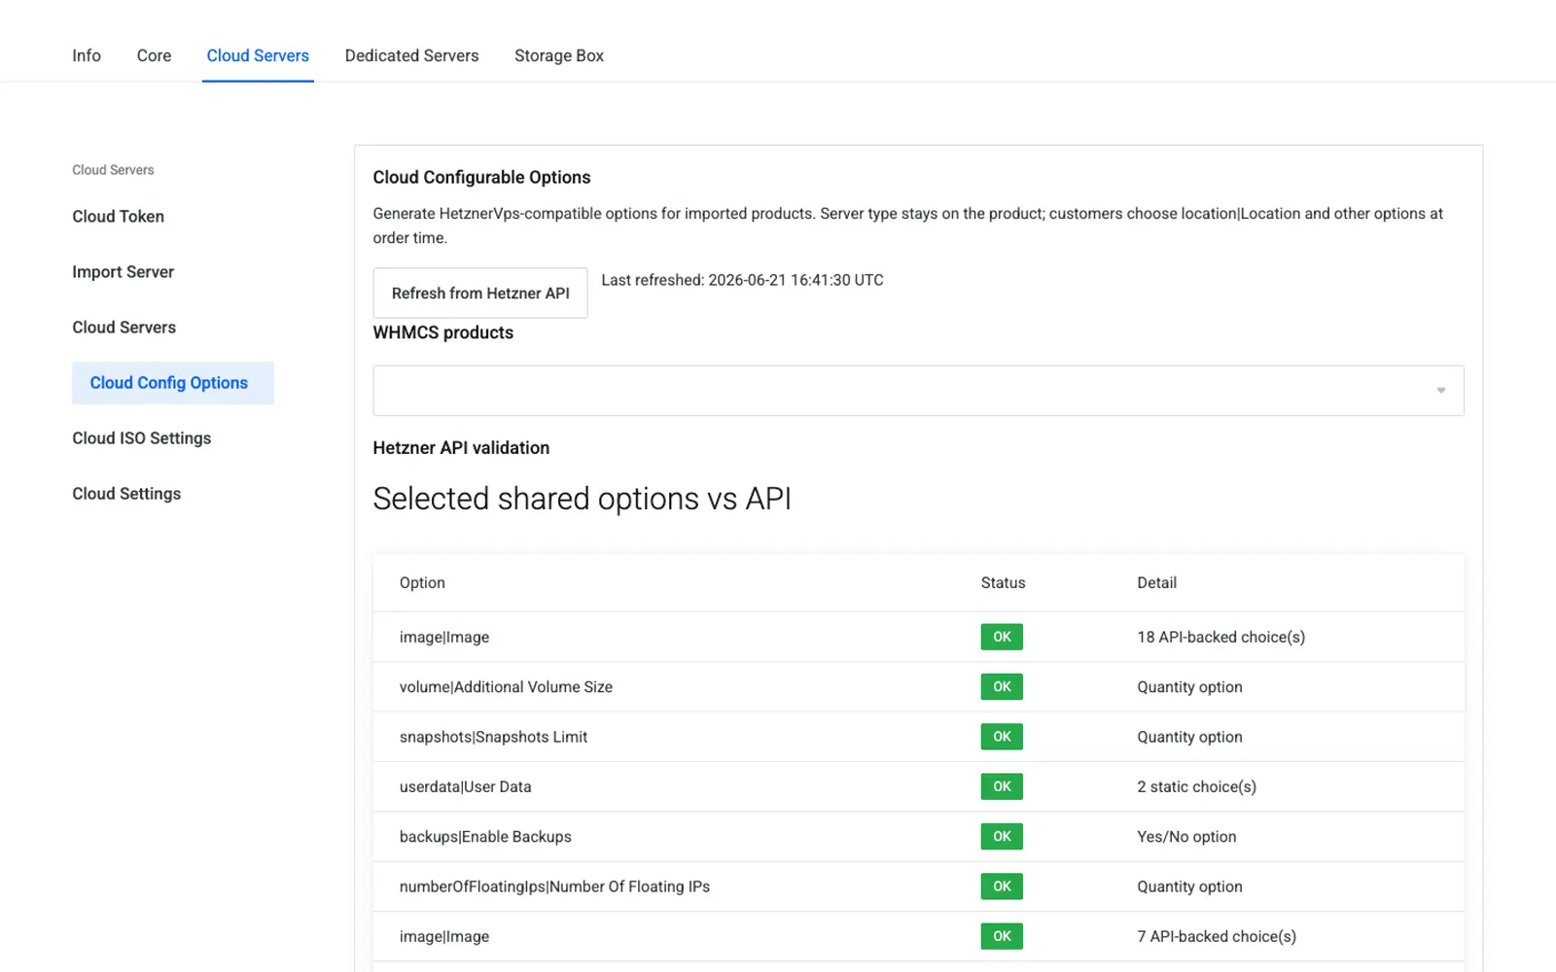1556x972 pixels.
Task: Click Refresh from Hetzner API button
Action: coord(480,293)
